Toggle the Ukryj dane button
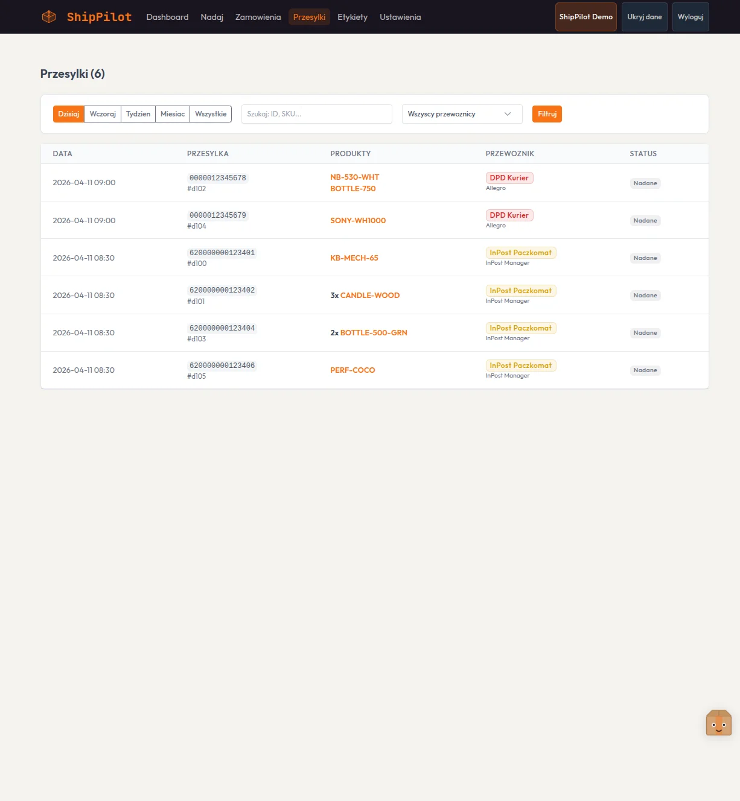Screen dimensions: 740x801 click(x=645, y=17)
